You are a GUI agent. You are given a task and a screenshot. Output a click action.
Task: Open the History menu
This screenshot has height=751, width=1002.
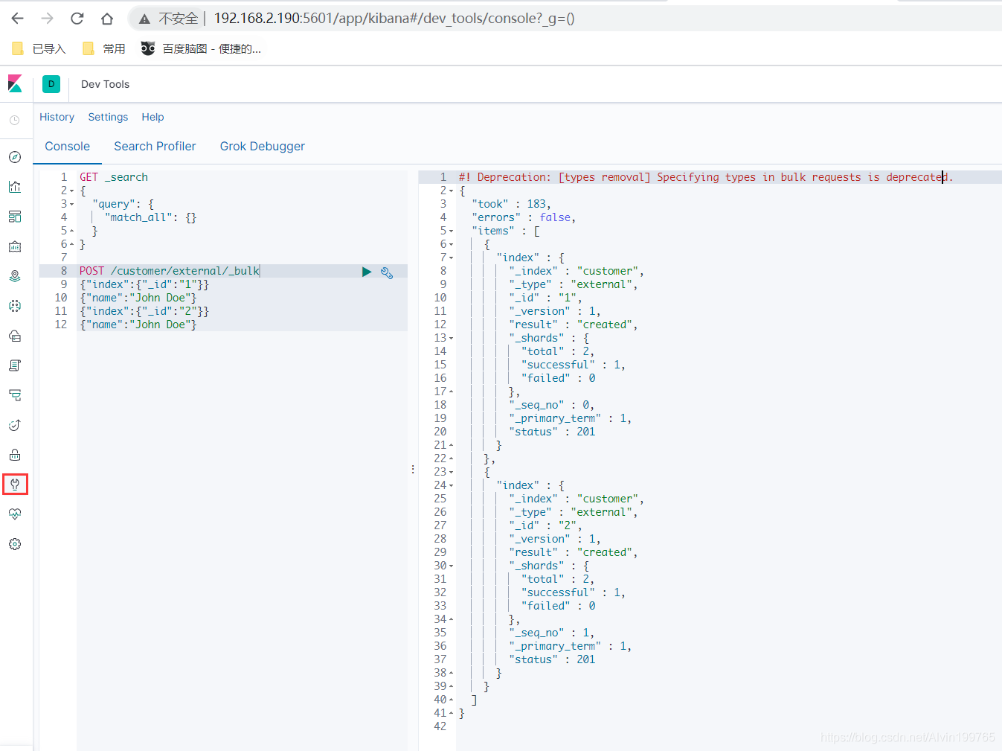pos(57,117)
